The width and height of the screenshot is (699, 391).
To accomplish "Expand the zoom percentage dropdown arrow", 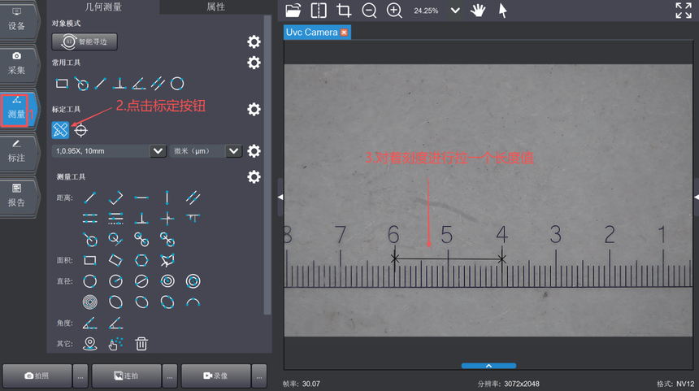I will (x=454, y=11).
